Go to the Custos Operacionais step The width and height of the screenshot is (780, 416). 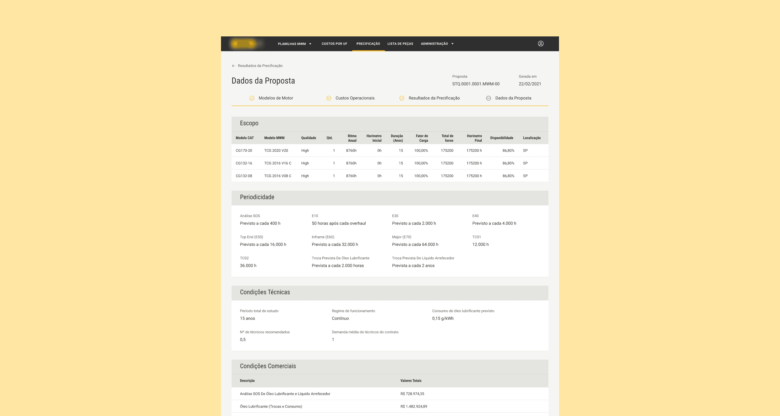coord(355,98)
